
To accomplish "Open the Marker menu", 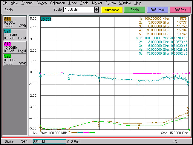I will coord(97,3).
